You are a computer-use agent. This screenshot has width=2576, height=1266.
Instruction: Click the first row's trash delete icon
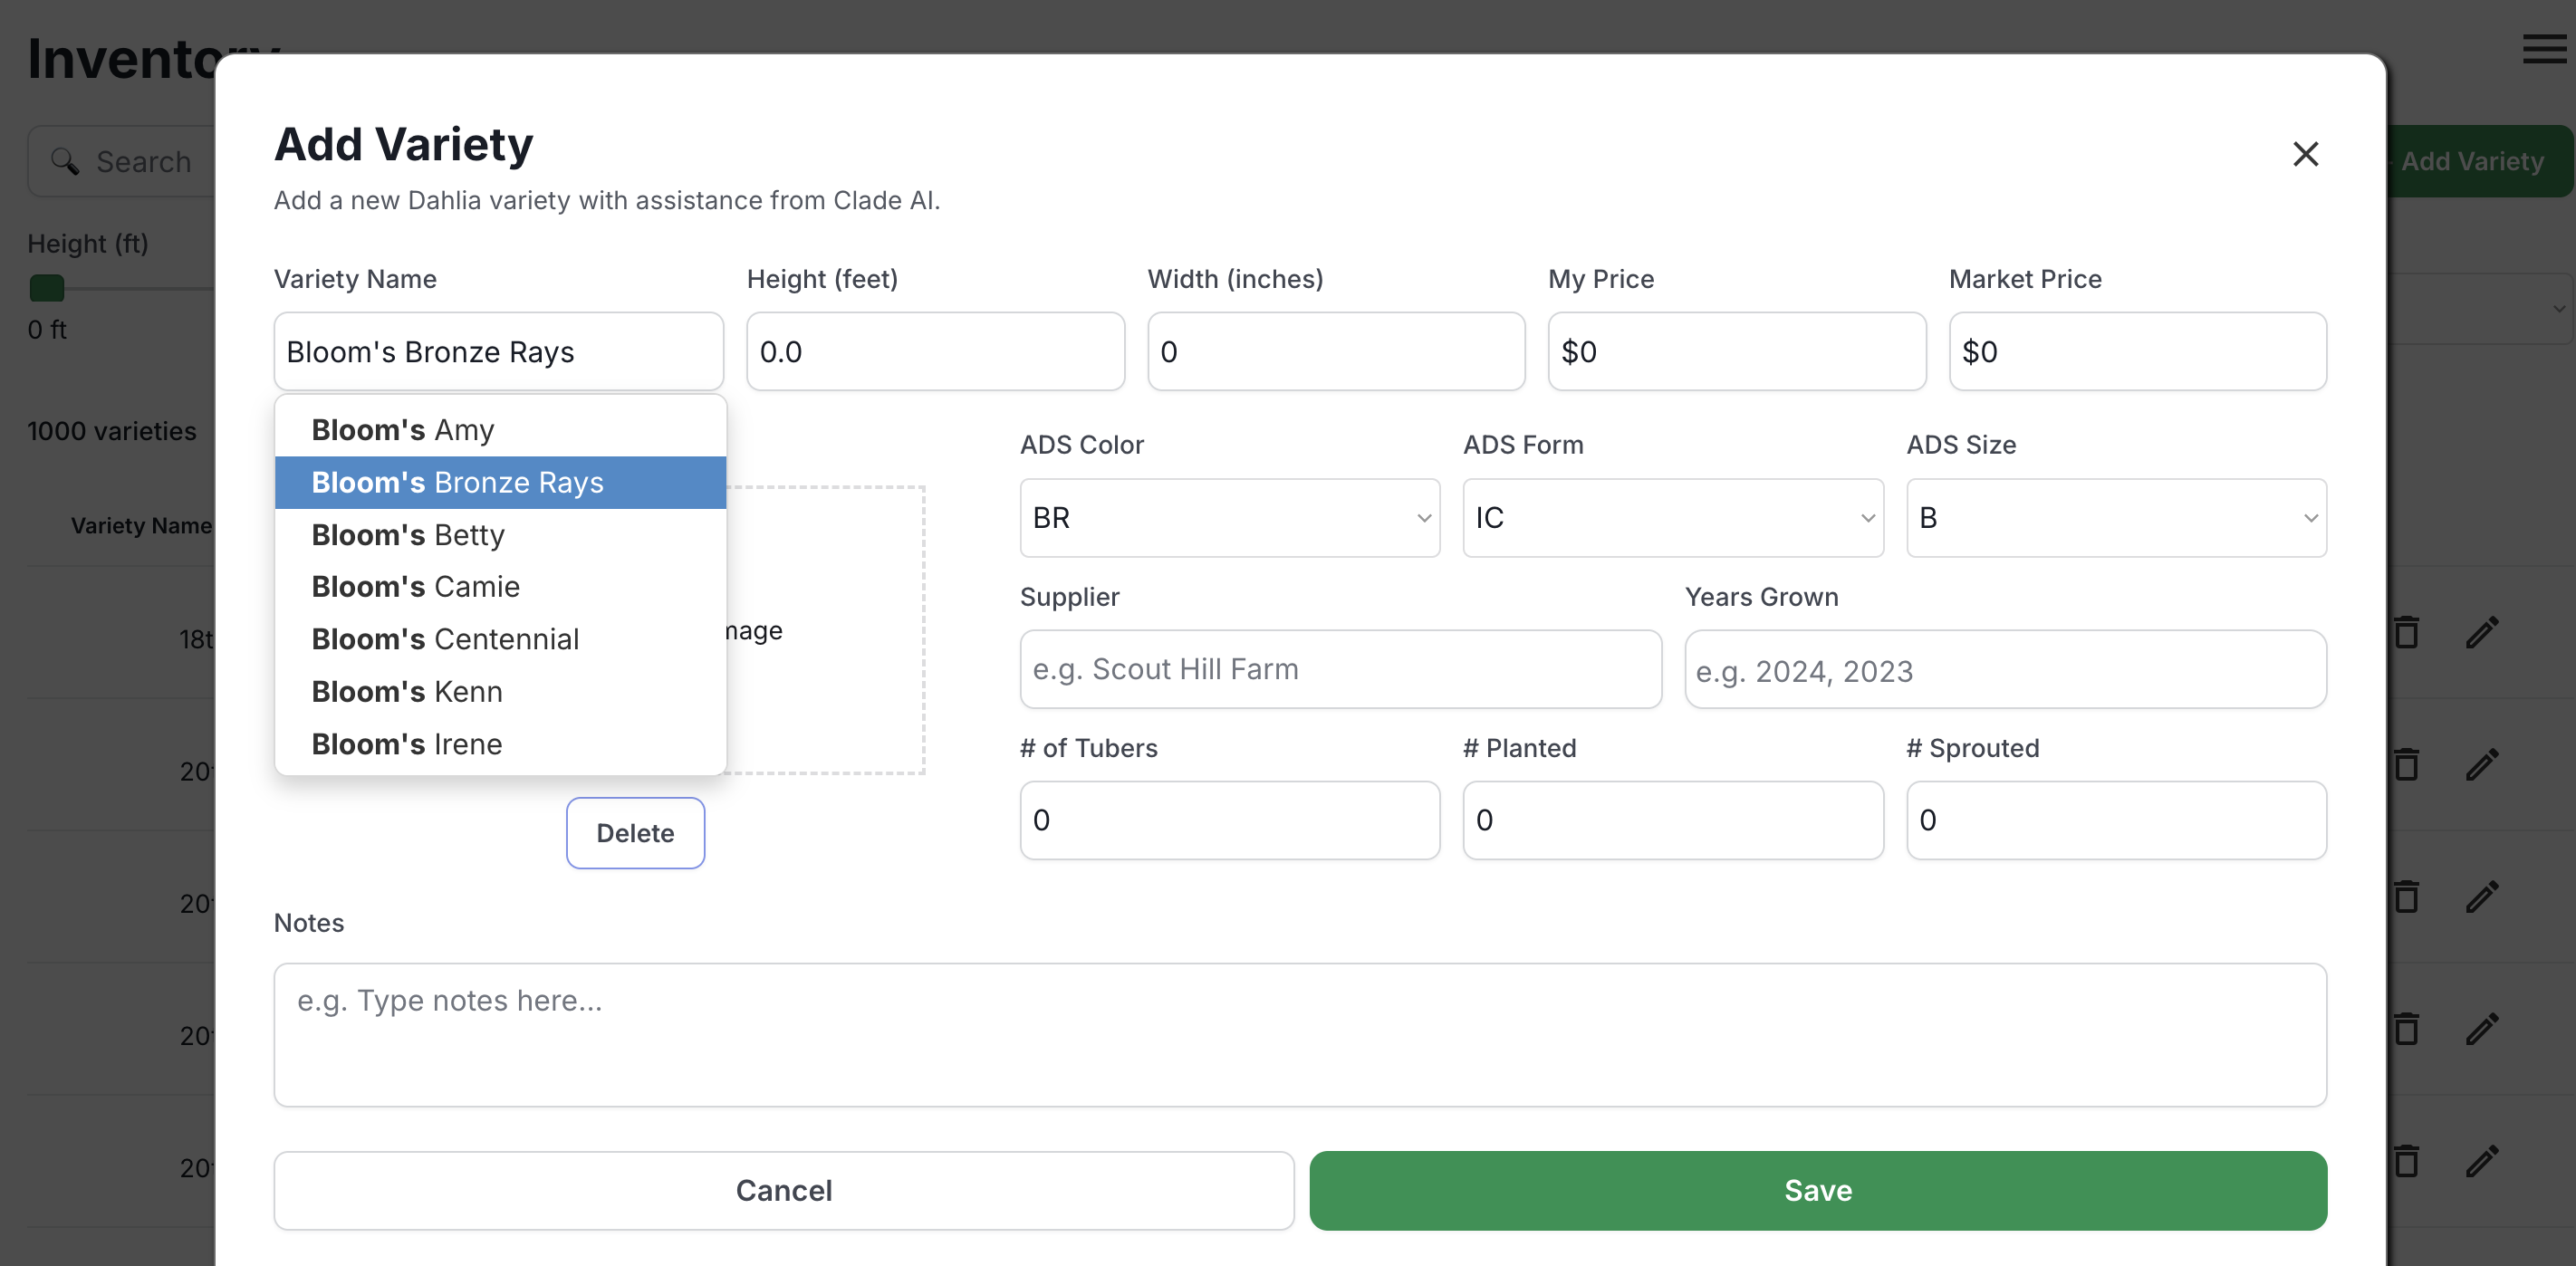2406,632
